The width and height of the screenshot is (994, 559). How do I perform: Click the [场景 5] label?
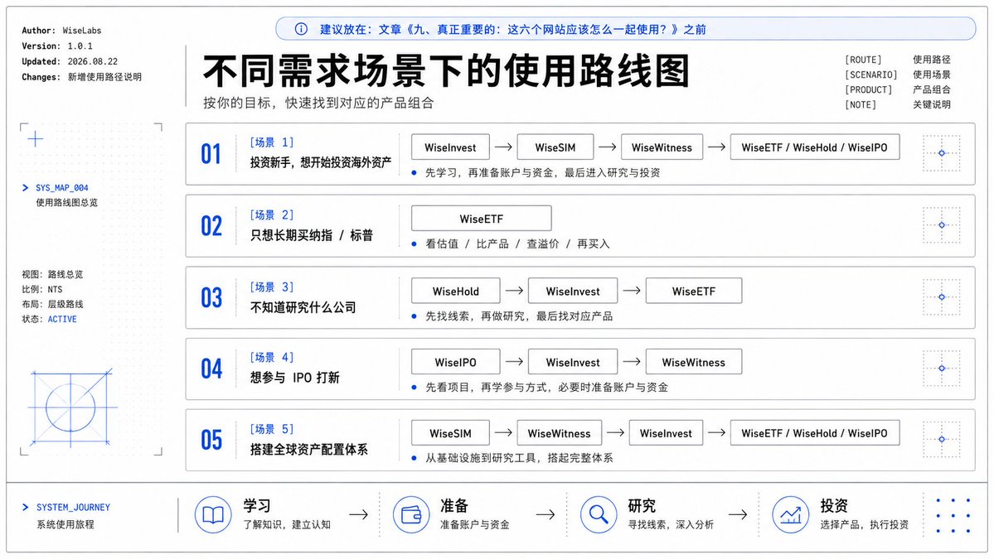271,429
